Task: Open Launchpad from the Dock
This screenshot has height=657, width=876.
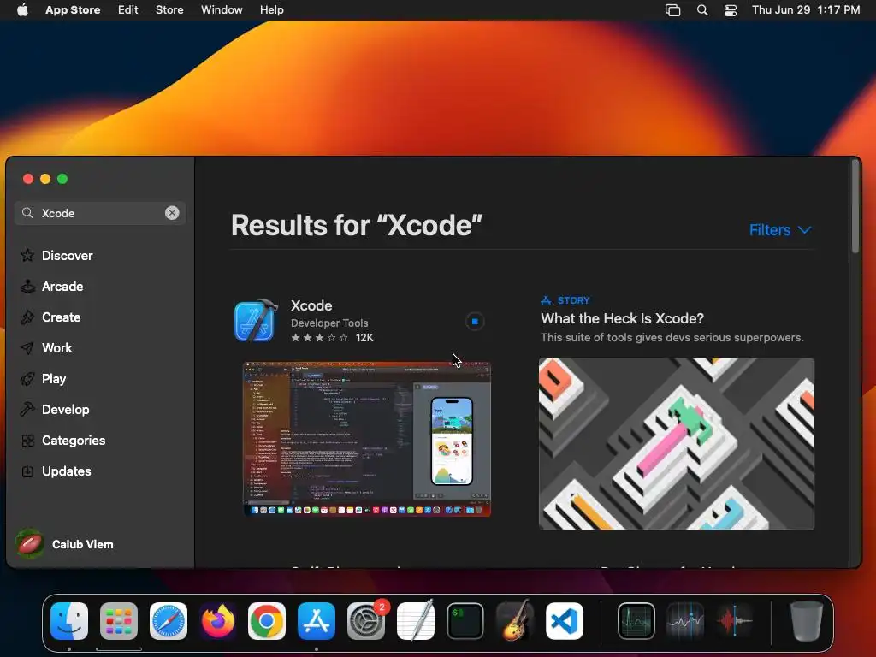Action: point(119,621)
